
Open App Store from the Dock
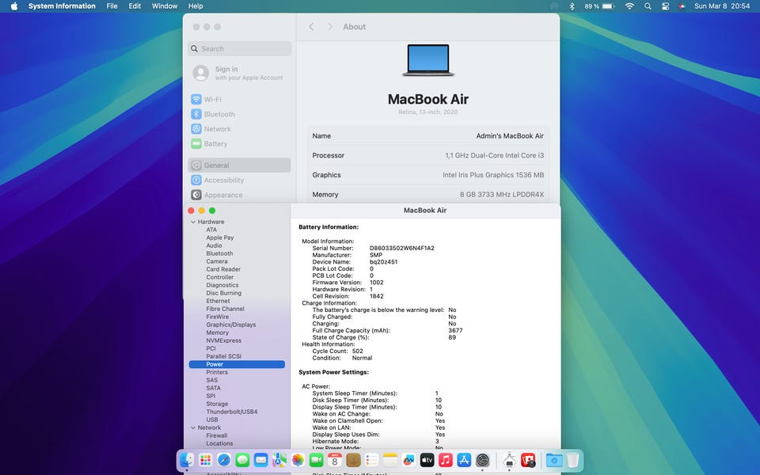point(464,459)
